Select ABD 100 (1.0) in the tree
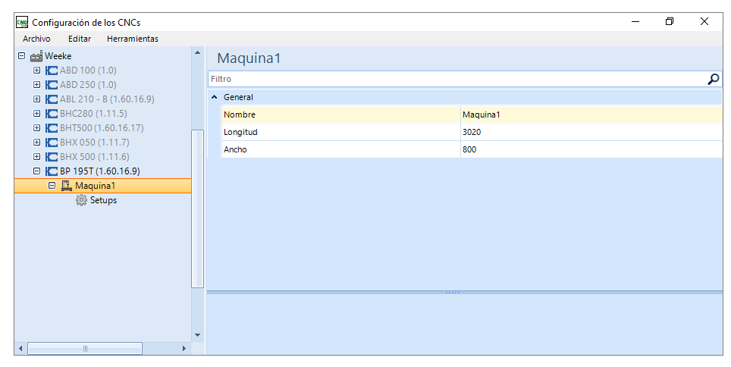731x367 pixels. click(88, 71)
